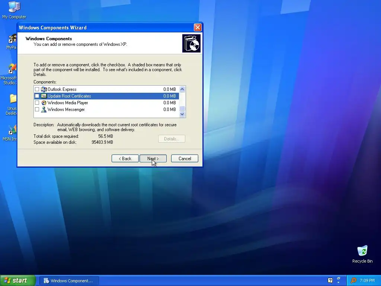The width and height of the screenshot is (381, 286).
Task: Check the Update Root Certificates checkbox
Action: tap(37, 96)
